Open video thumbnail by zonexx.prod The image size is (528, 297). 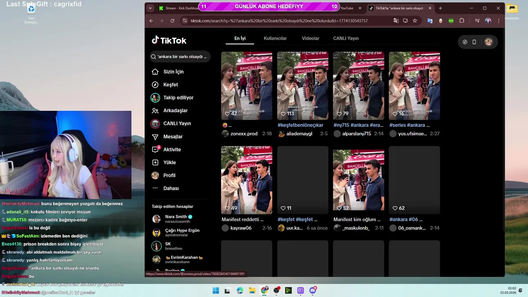click(x=247, y=85)
